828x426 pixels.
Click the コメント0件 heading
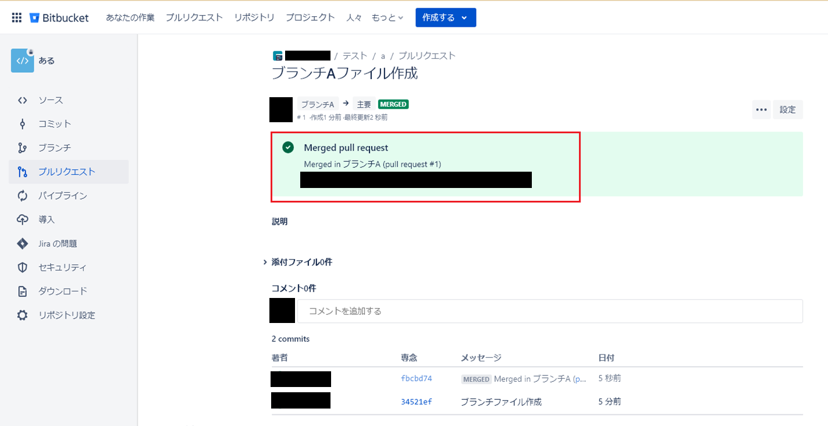(294, 288)
